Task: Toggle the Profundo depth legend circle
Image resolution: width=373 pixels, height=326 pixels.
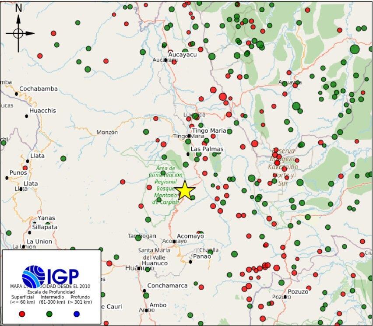Action: coord(75,313)
